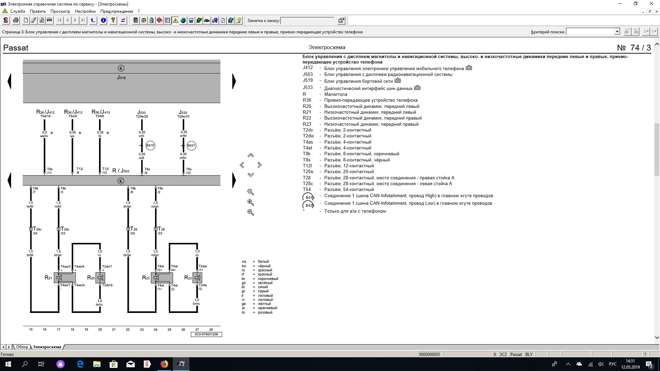Go to previous diagram page left arrow

point(10,81)
